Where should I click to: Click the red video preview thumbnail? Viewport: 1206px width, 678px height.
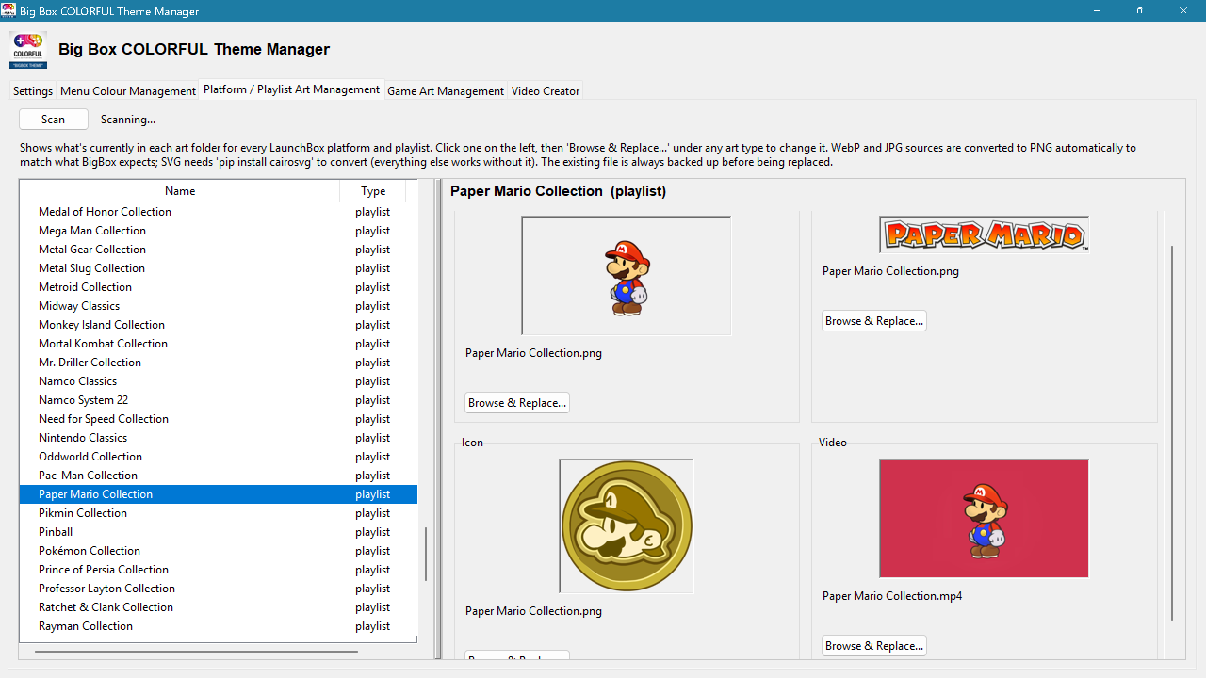[x=984, y=519]
